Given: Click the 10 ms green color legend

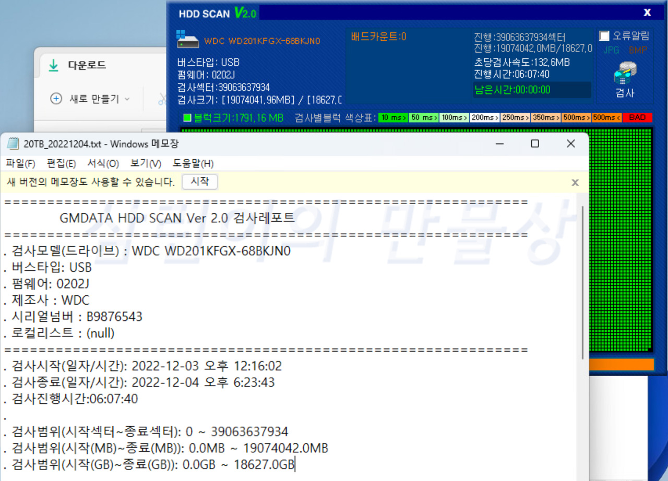Looking at the screenshot, I should pos(393,118).
